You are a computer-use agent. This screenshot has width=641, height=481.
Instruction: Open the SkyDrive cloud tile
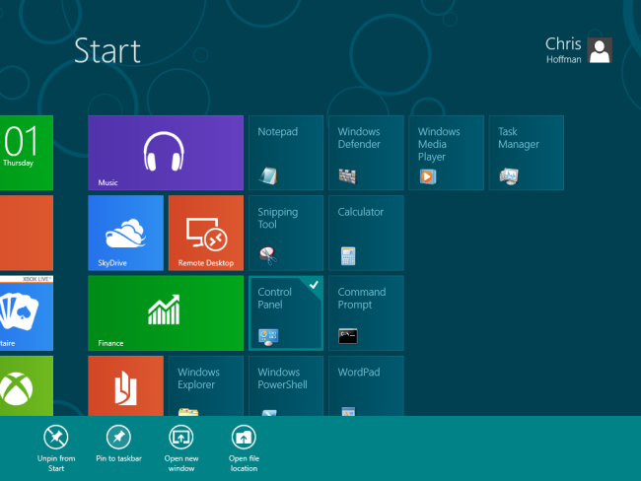(125, 233)
